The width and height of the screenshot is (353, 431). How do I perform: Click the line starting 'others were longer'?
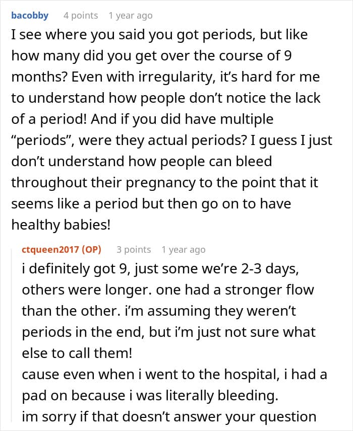coord(167,290)
